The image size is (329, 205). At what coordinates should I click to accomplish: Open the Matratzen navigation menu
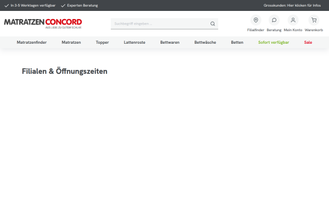coord(71,42)
